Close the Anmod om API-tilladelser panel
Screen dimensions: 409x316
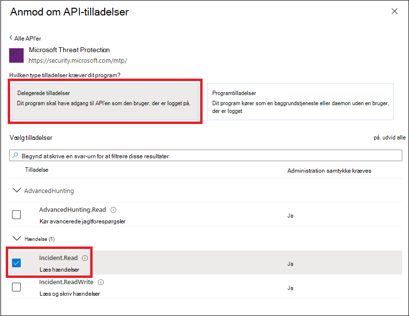pyautogui.click(x=395, y=11)
